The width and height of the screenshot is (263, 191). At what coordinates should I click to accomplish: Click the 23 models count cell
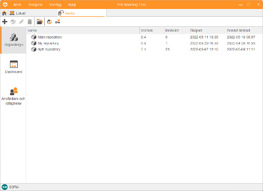point(167,49)
